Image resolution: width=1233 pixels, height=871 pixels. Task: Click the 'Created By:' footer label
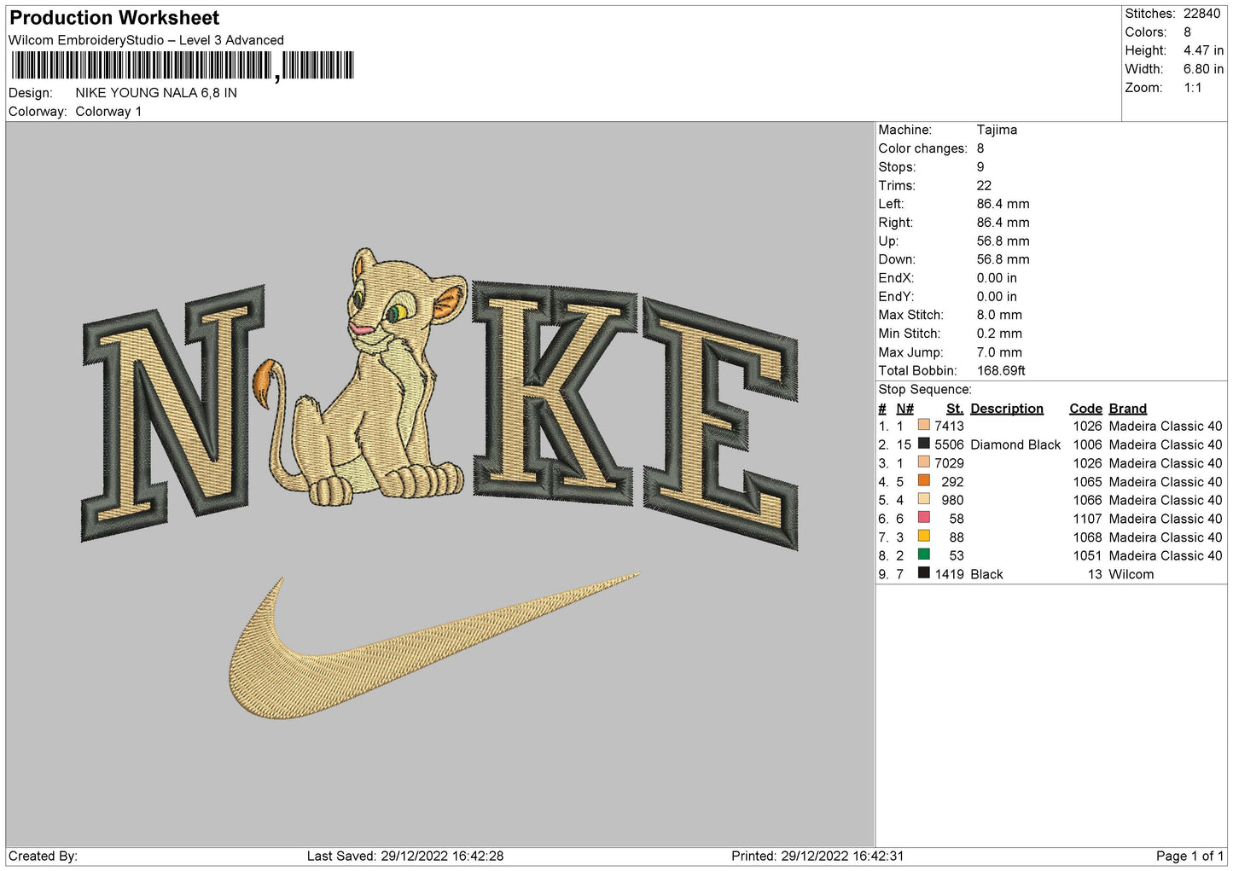click(43, 856)
